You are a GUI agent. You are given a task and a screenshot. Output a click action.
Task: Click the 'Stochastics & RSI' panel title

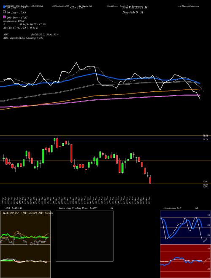[181, 208]
